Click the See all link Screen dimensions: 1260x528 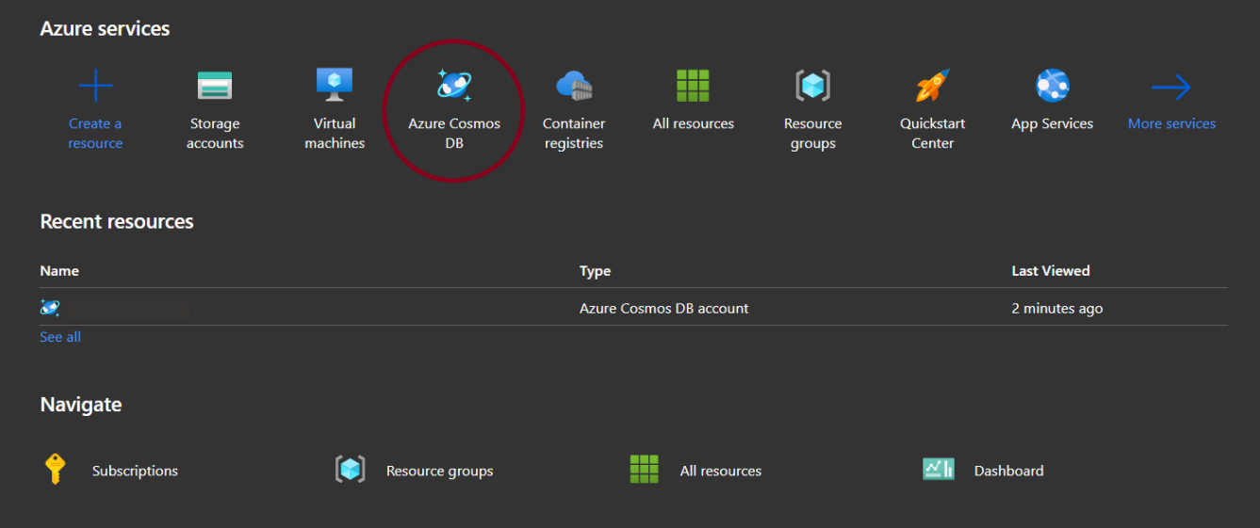(60, 337)
